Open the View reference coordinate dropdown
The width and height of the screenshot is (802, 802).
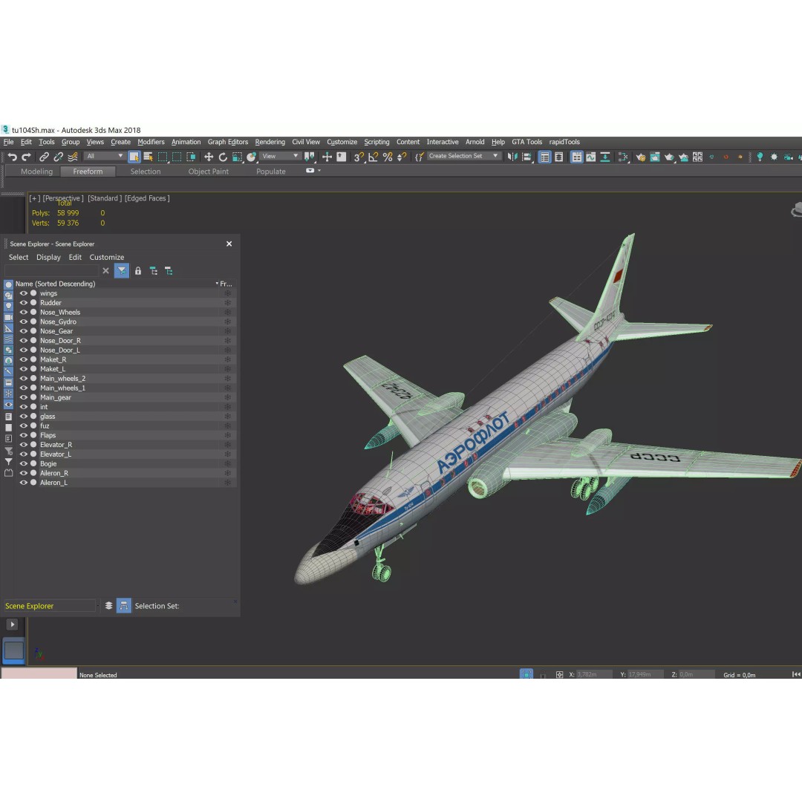pos(280,156)
